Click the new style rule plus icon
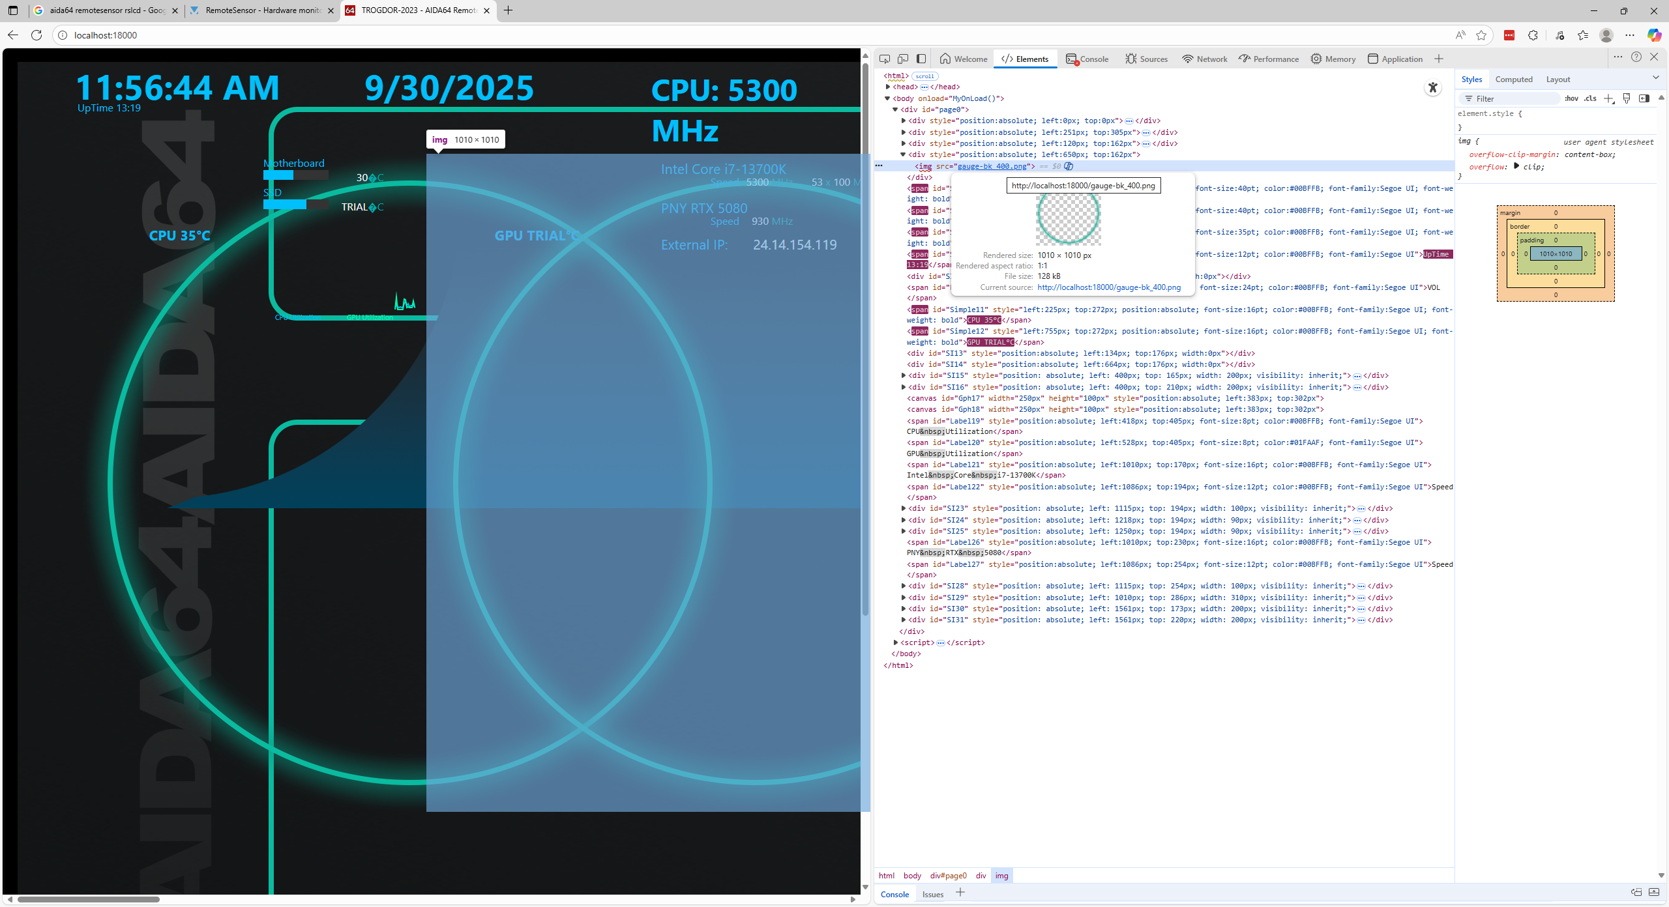Image resolution: width=1669 pixels, height=907 pixels. coord(1608,98)
